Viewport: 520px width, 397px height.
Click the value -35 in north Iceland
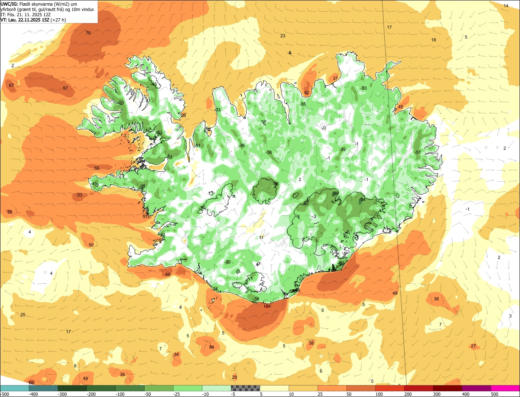(x=303, y=104)
